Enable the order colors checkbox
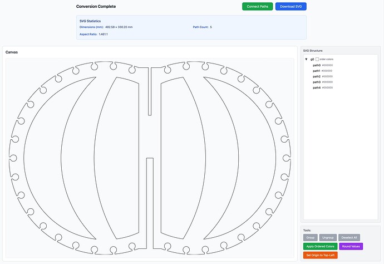The width and height of the screenshot is (384, 264). [317, 59]
